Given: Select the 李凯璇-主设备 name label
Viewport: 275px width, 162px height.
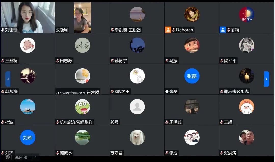Looking at the screenshot, I should pos(128,30).
